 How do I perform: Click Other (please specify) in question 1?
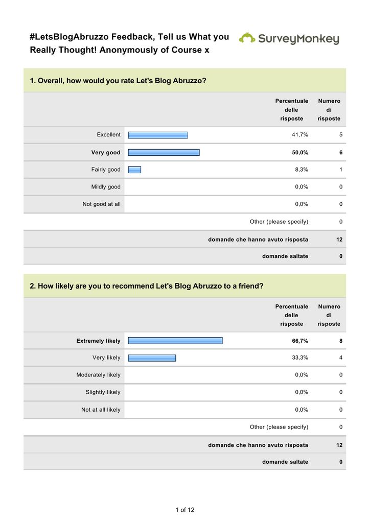click(x=279, y=222)
